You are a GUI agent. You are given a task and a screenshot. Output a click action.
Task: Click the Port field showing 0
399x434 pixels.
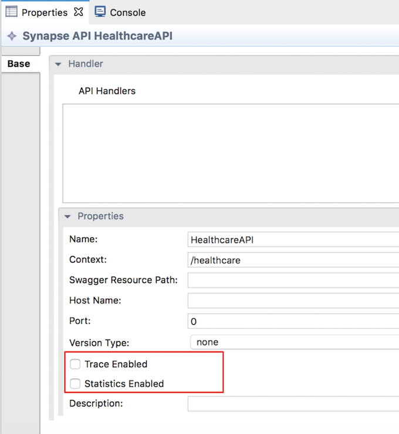coord(293,321)
